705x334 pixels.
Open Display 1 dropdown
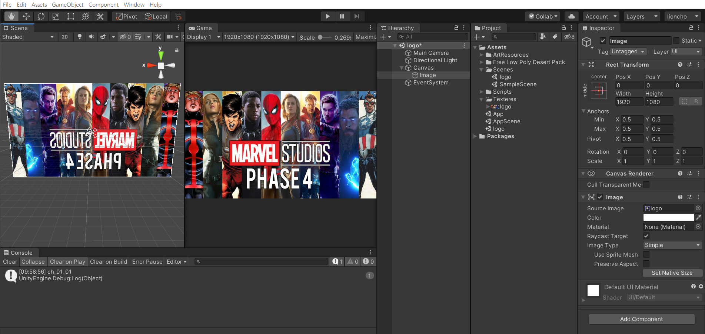(x=203, y=37)
